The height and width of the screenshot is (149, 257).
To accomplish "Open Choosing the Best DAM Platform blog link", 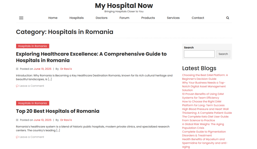I will 205,77.
